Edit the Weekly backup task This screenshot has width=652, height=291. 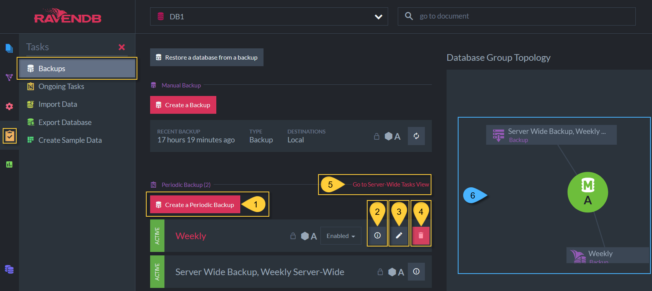[x=399, y=235]
